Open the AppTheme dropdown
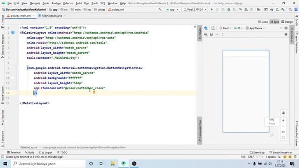299x168 pixels. [256, 28]
